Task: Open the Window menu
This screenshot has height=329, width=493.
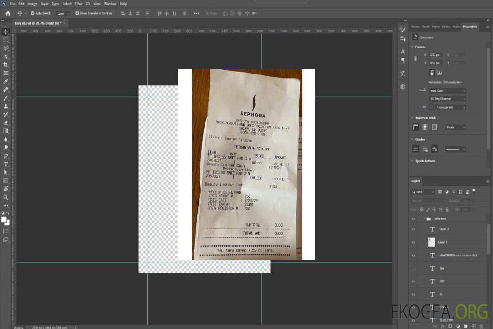Action: pos(110,4)
